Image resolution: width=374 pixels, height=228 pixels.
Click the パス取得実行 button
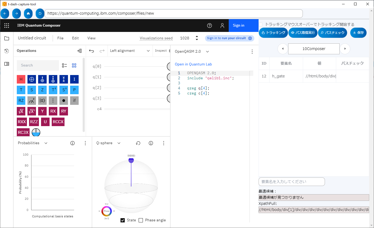(303, 33)
